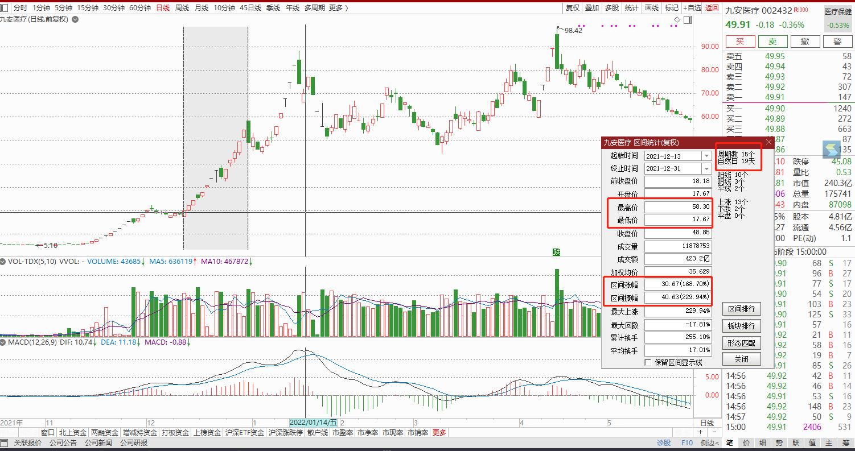Click the green 跌 marker on chart
Screen dimensions: 855x451
pyautogui.click(x=556, y=252)
